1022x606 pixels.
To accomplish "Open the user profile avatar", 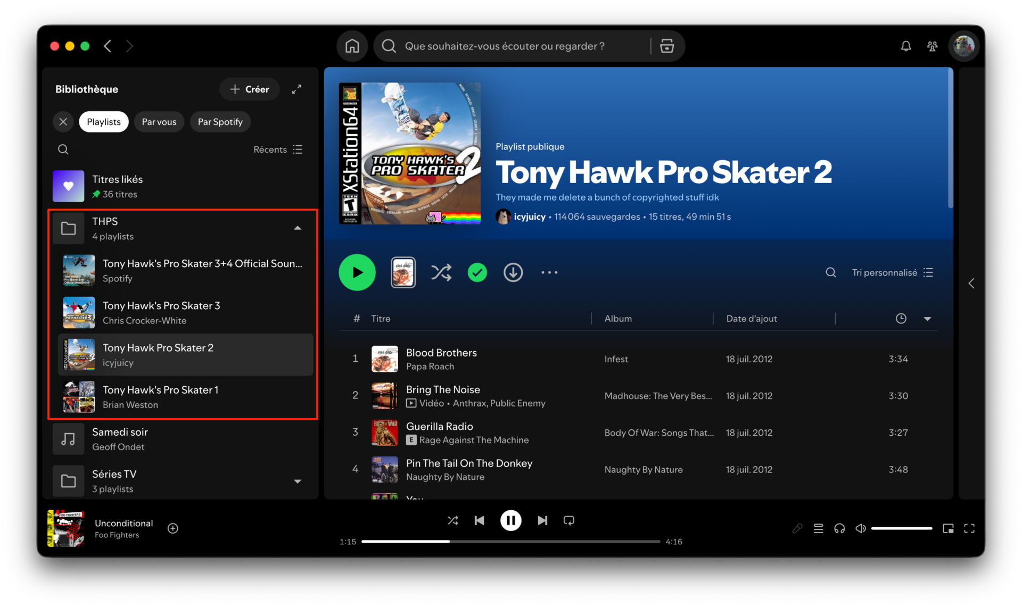I will [x=963, y=46].
